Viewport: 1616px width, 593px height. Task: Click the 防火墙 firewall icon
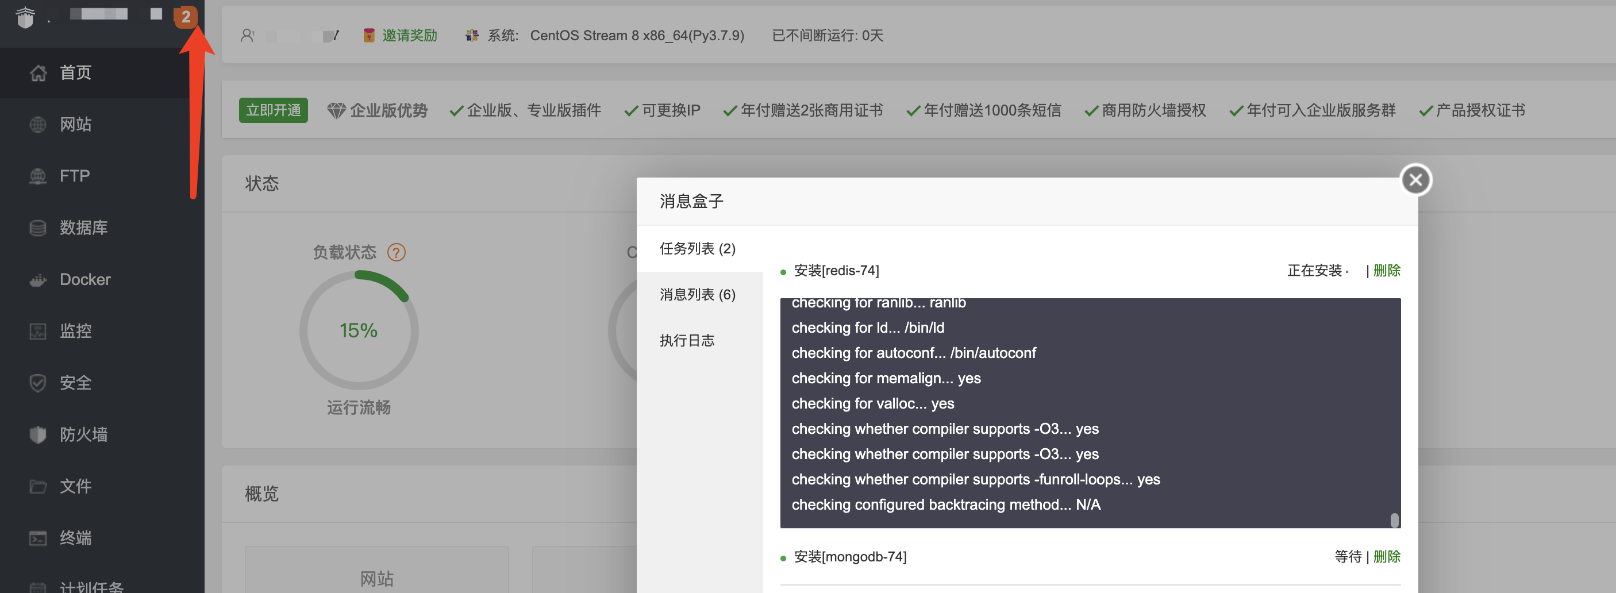[x=39, y=434]
